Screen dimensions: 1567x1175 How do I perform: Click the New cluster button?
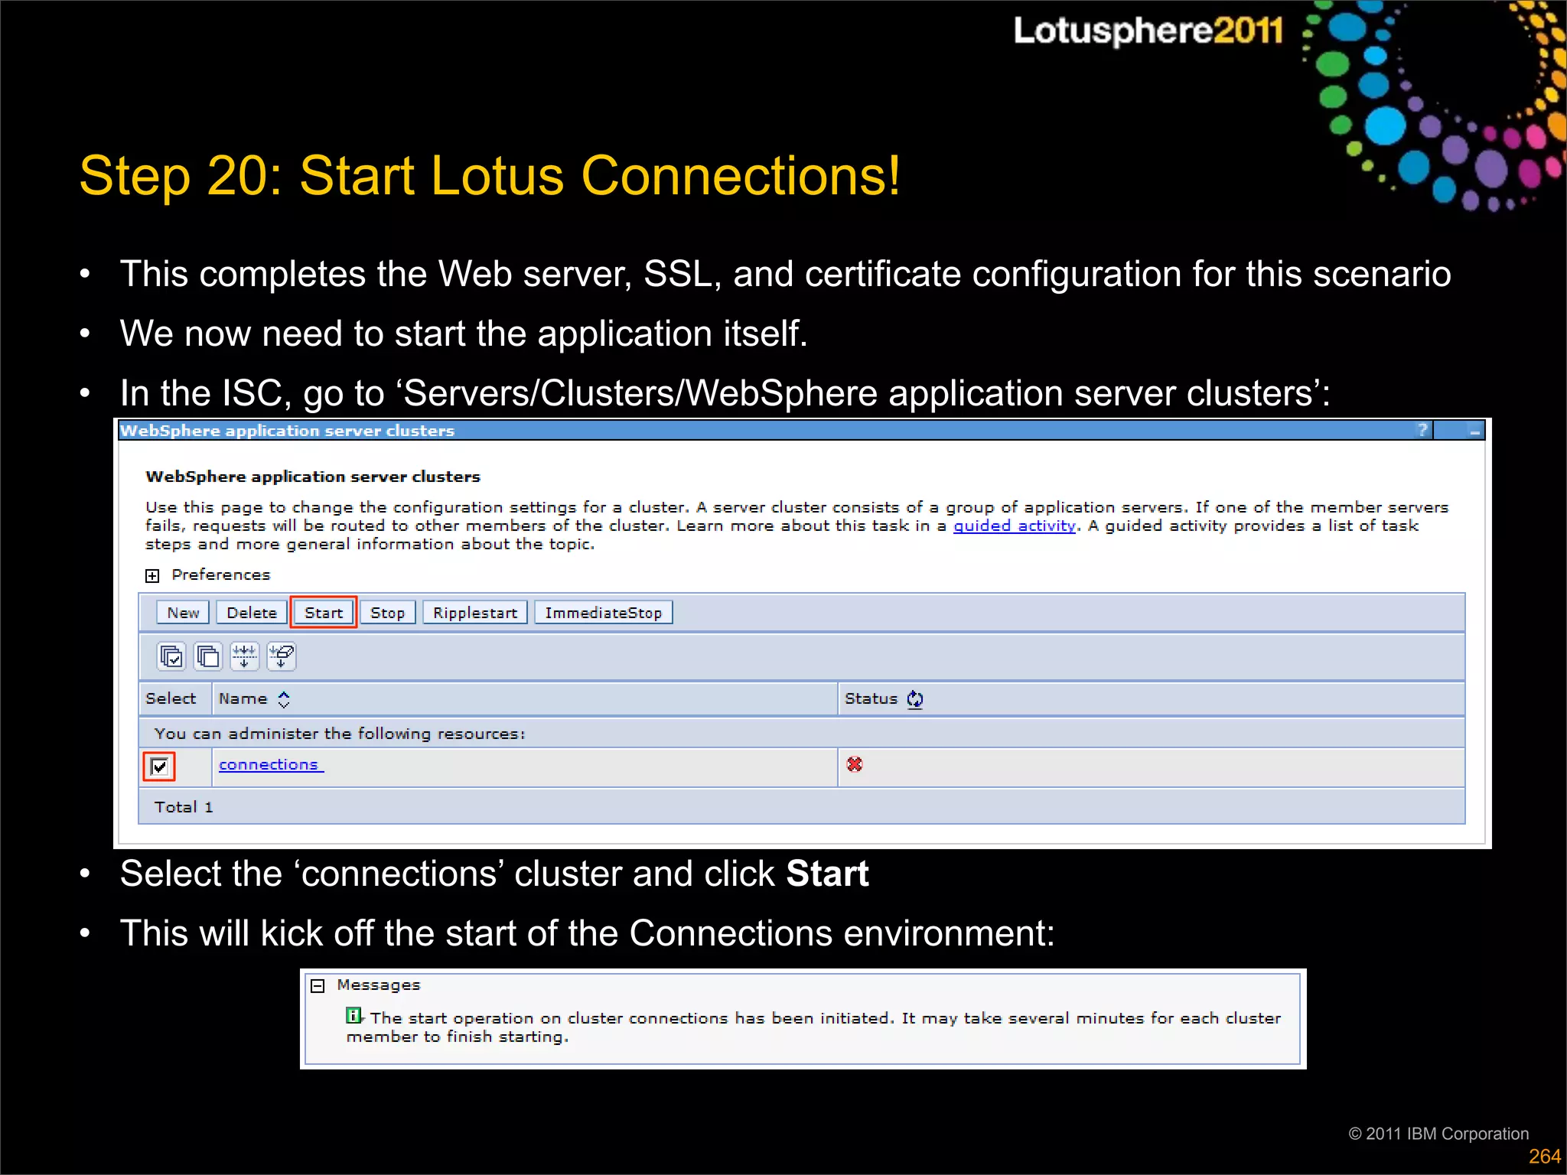click(x=183, y=613)
